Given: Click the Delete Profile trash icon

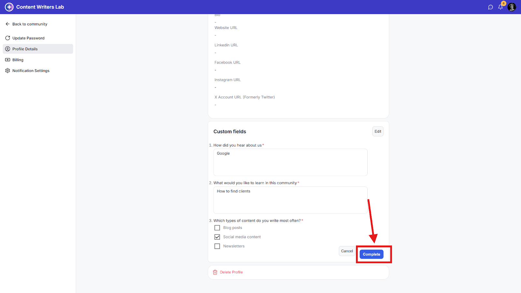Looking at the screenshot, I should click(x=215, y=272).
